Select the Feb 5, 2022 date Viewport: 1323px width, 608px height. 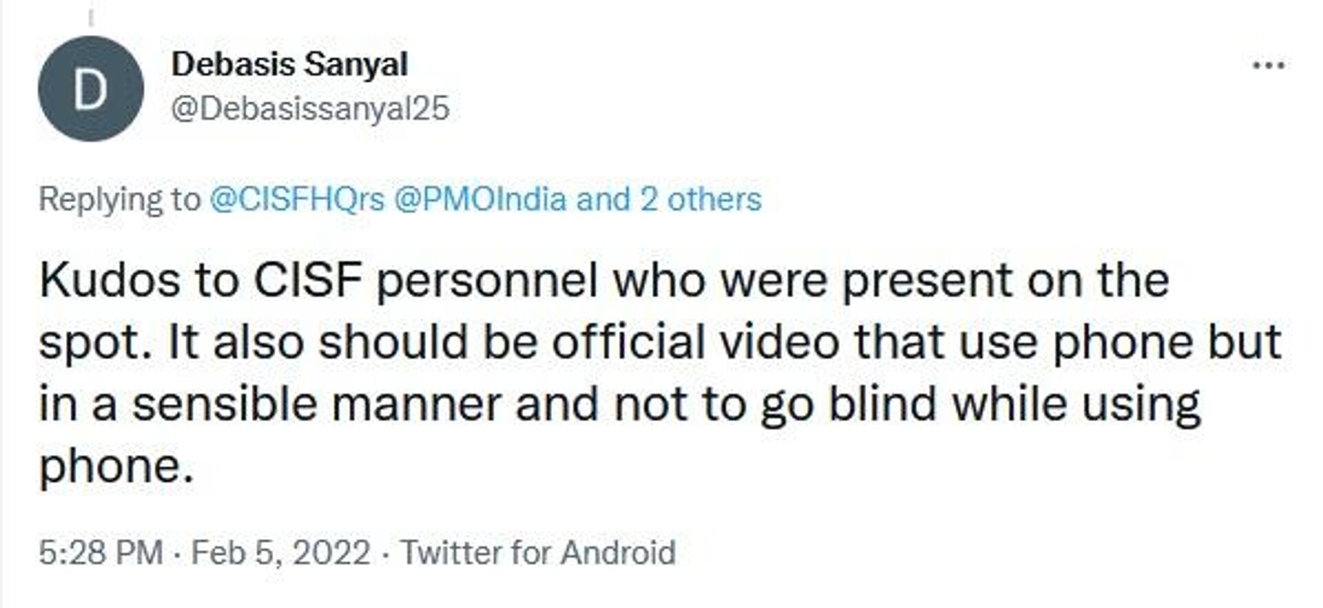[x=280, y=553]
